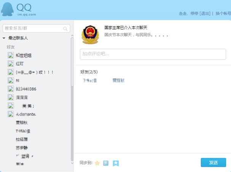Click the 同步到 label
Image resolution: width=231 pixels, height=172 pixels.
pyautogui.click(x=86, y=163)
